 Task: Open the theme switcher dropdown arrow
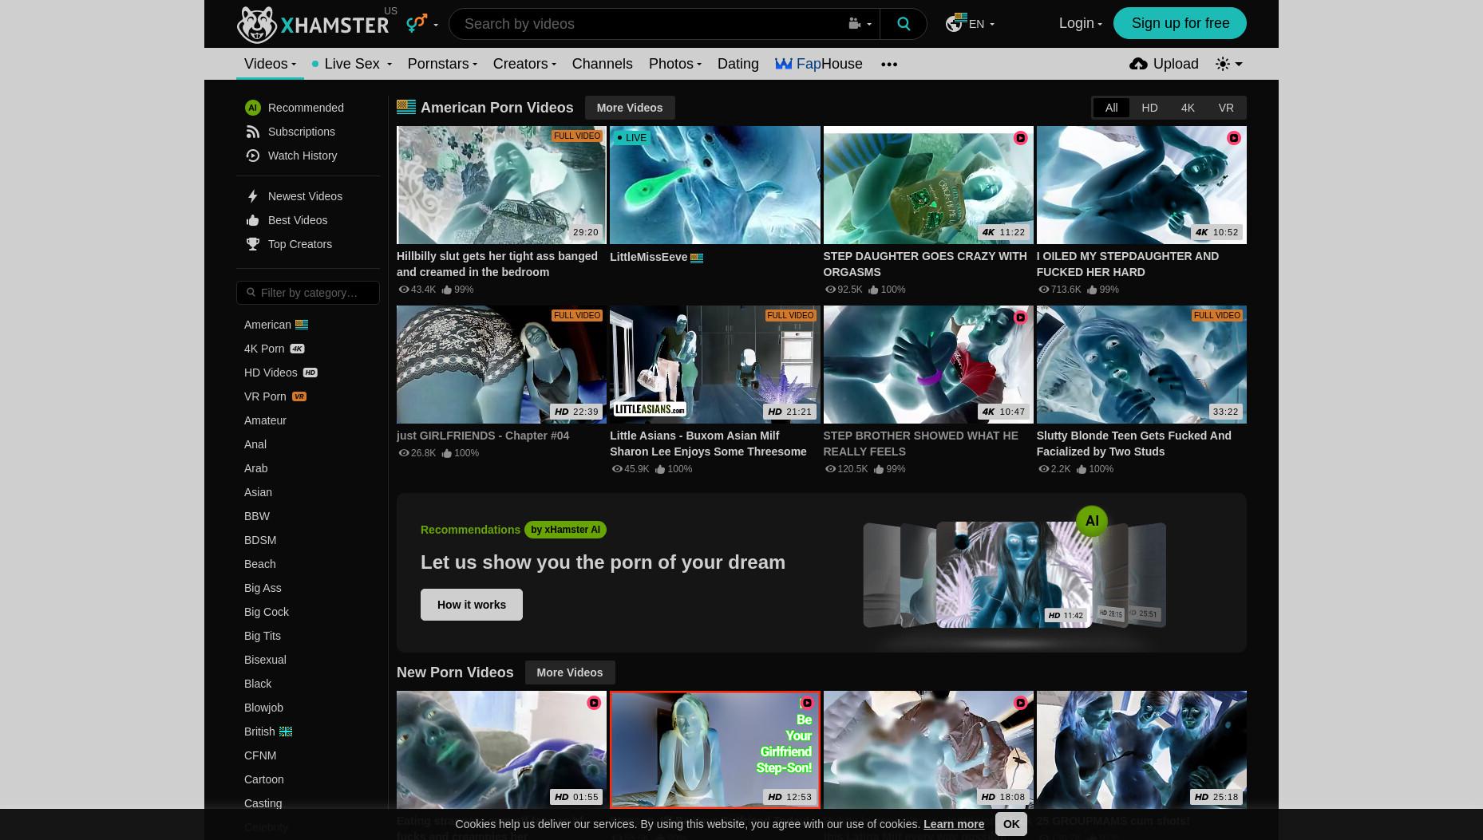pyautogui.click(x=1239, y=64)
